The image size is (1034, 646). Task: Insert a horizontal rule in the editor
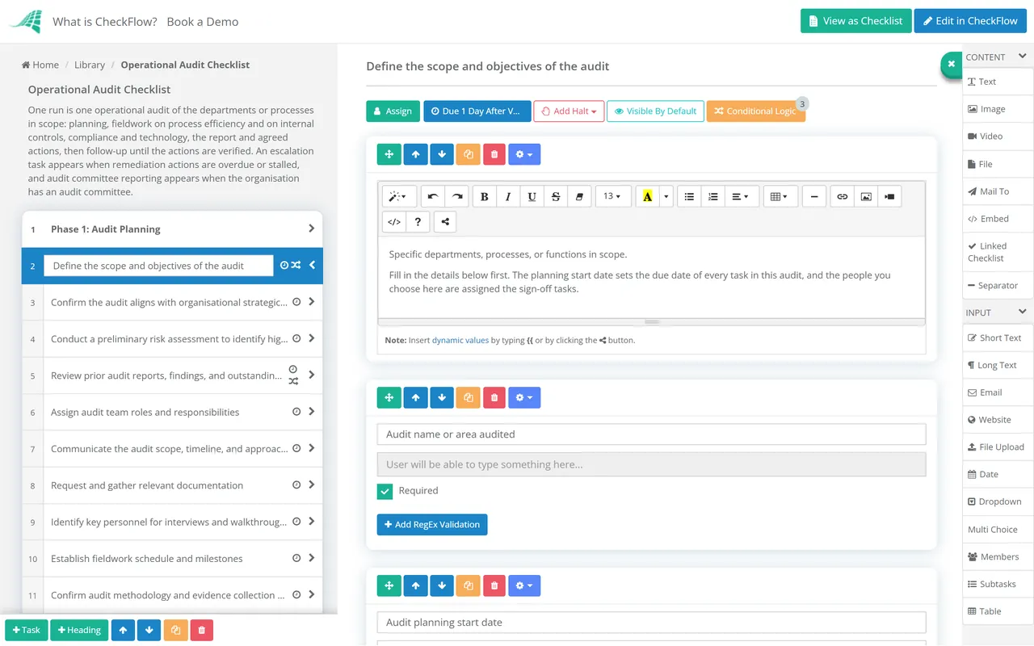(814, 196)
